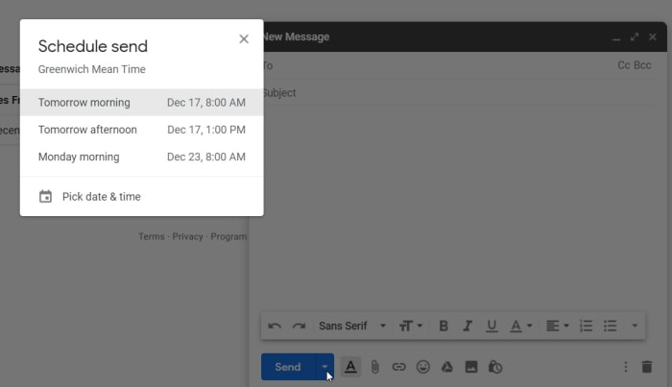Undo last edit in compose toolbar

click(275, 327)
